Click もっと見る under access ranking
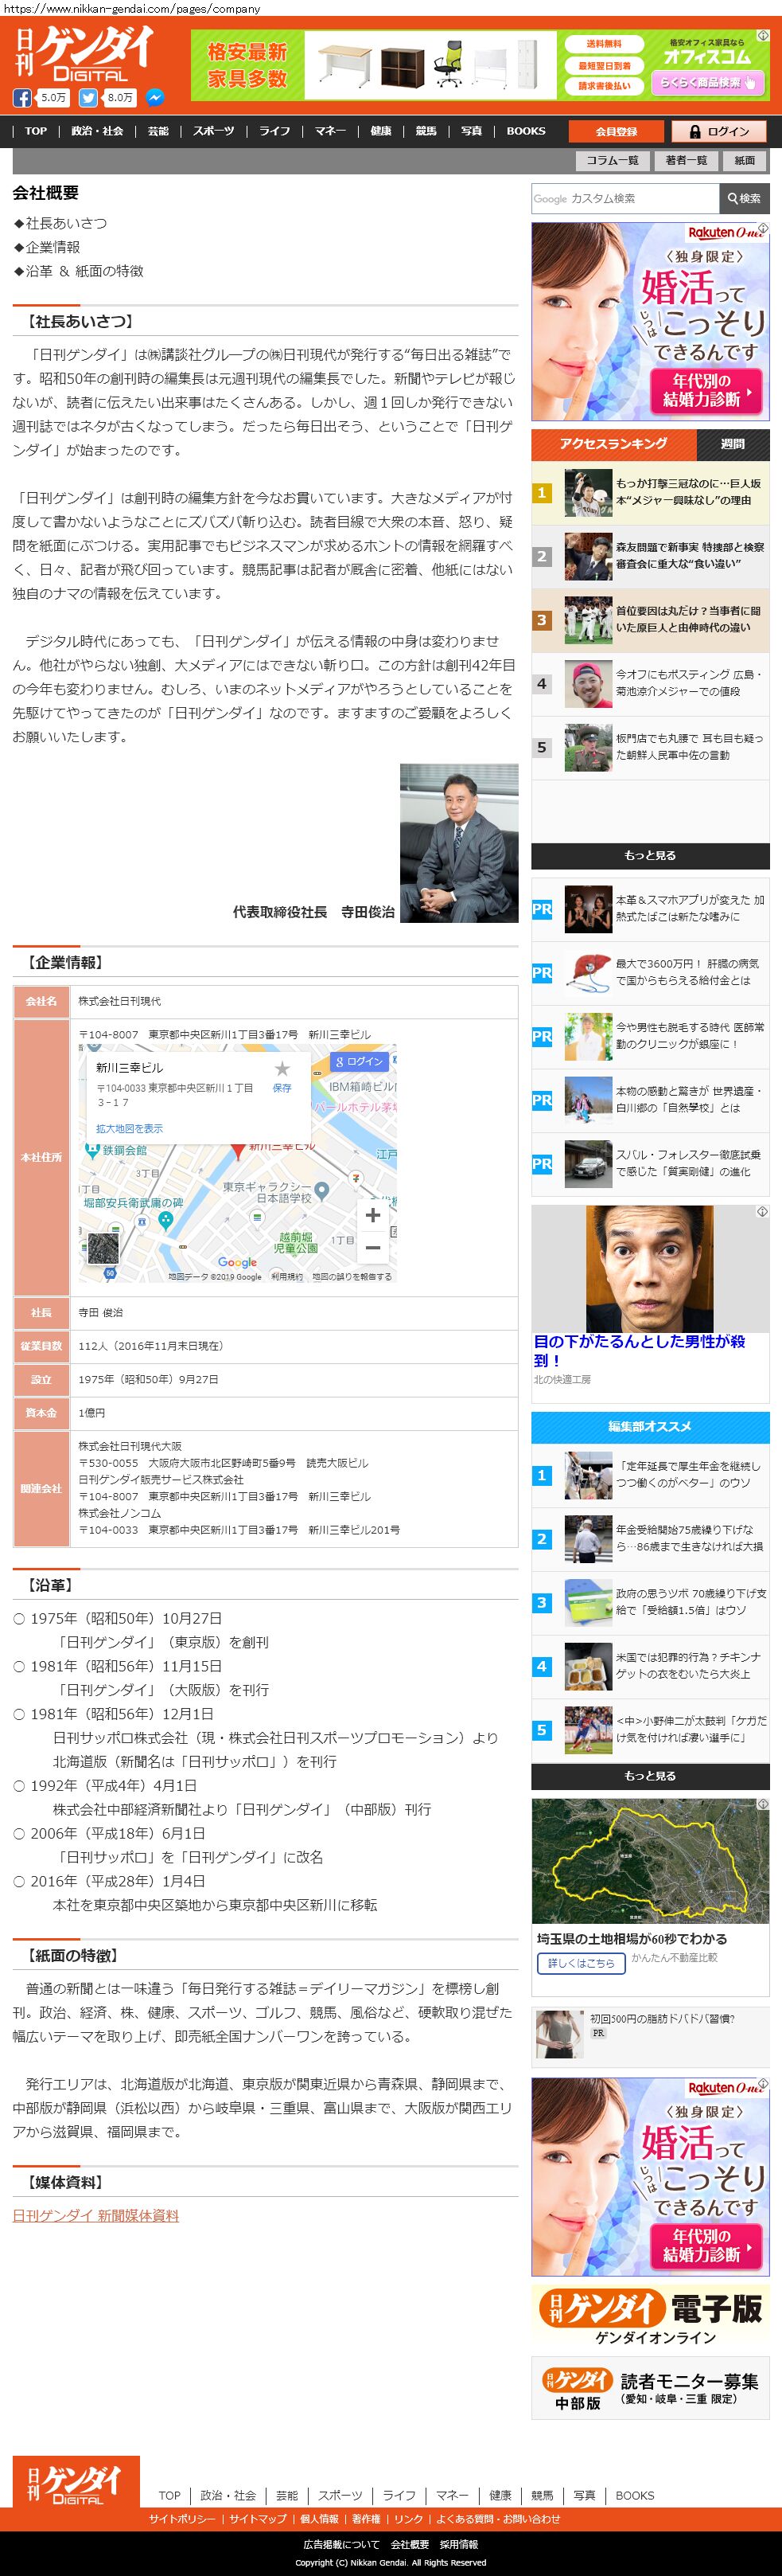782x2576 pixels. coord(650,855)
